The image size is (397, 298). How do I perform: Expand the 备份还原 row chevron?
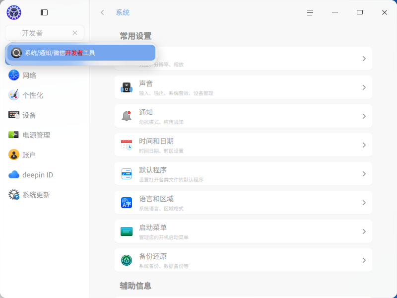click(364, 260)
